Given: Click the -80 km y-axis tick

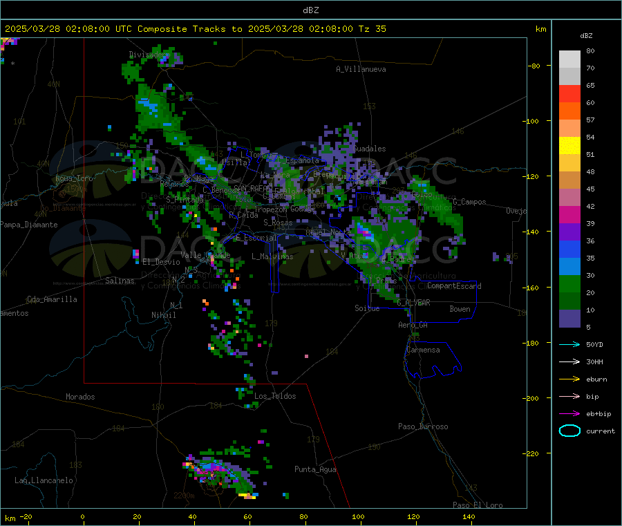Looking at the screenshot, I should [533, 66].
